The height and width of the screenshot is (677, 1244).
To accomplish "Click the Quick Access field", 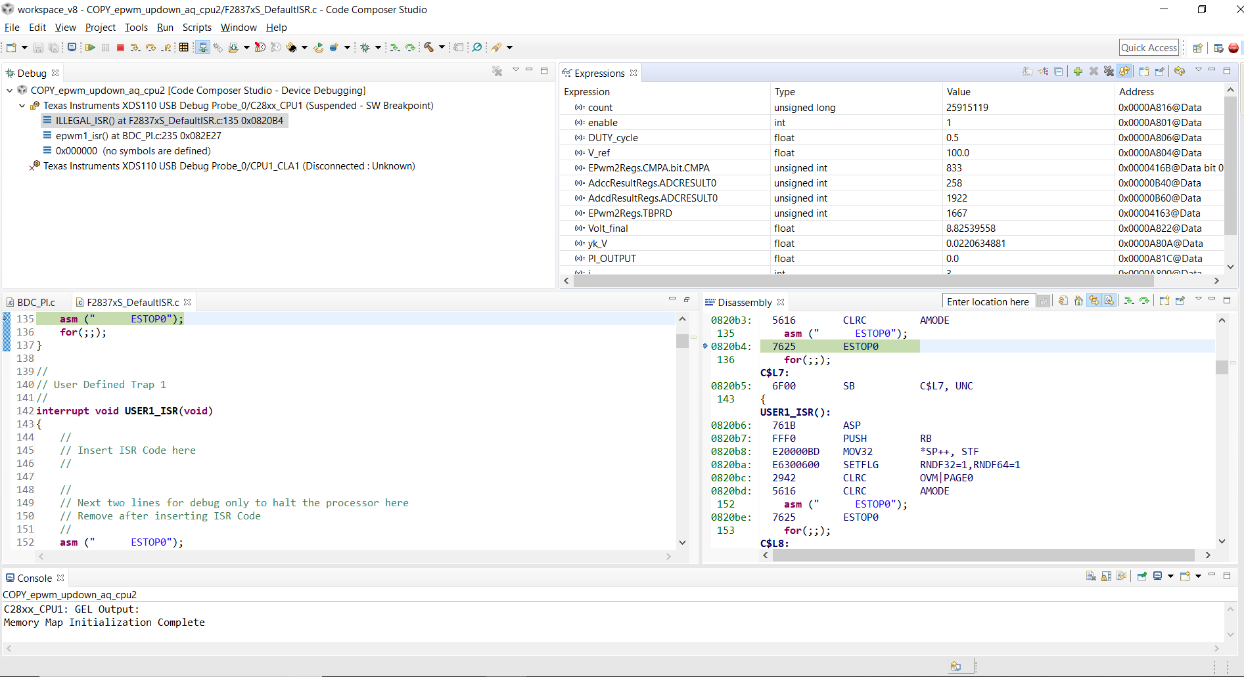I will [1149, 47].
